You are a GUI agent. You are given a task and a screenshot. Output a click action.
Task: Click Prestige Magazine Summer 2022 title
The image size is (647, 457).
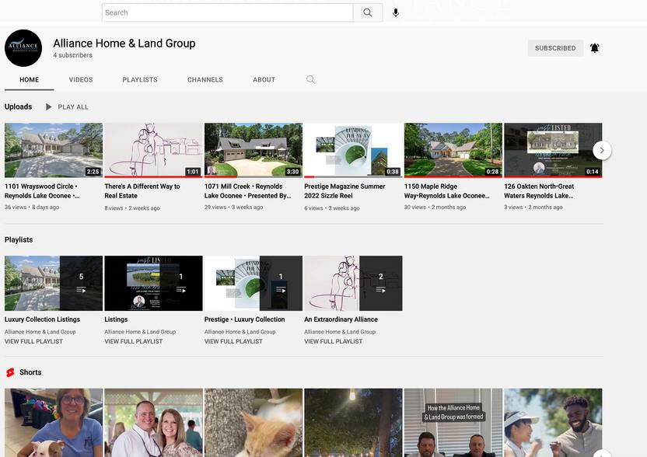tap(344, 191)
